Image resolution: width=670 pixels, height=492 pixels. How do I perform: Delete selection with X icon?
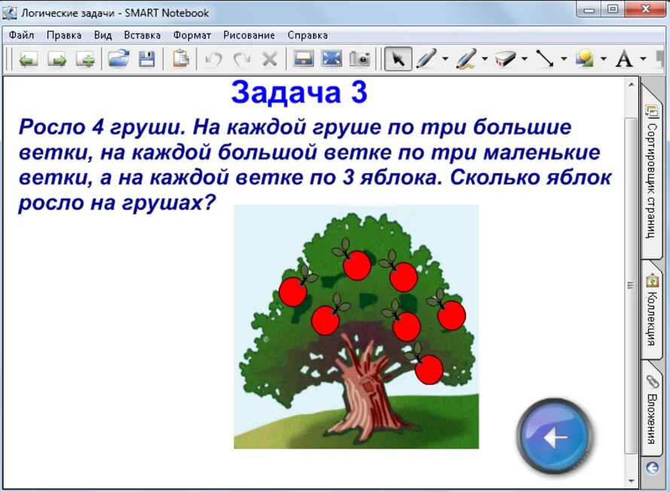(270, 59)
